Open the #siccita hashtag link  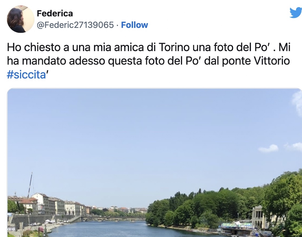pos(26,75)
